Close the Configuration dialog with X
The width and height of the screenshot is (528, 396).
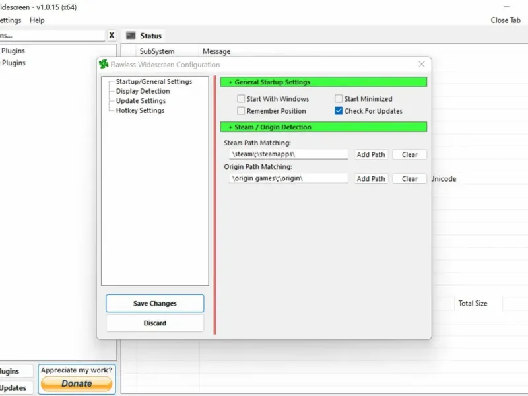[x=422, y=64]
